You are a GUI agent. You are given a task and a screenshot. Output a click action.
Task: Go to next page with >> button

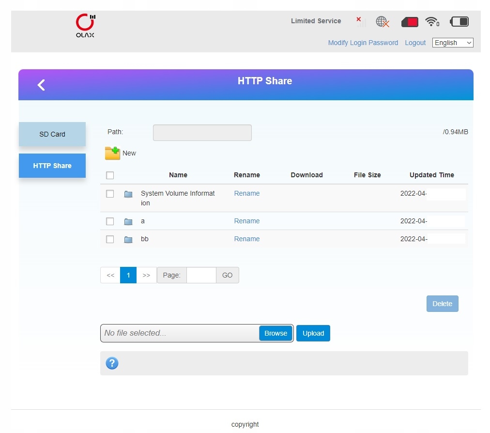[x=146, y=275]
